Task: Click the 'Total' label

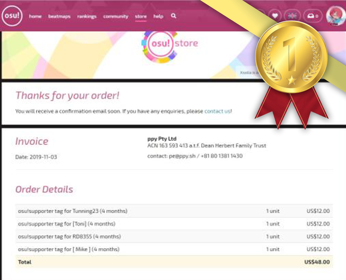Action: point(25,262)
